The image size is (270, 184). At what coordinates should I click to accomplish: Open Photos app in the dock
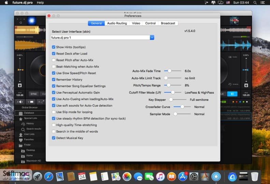[127, 177]
